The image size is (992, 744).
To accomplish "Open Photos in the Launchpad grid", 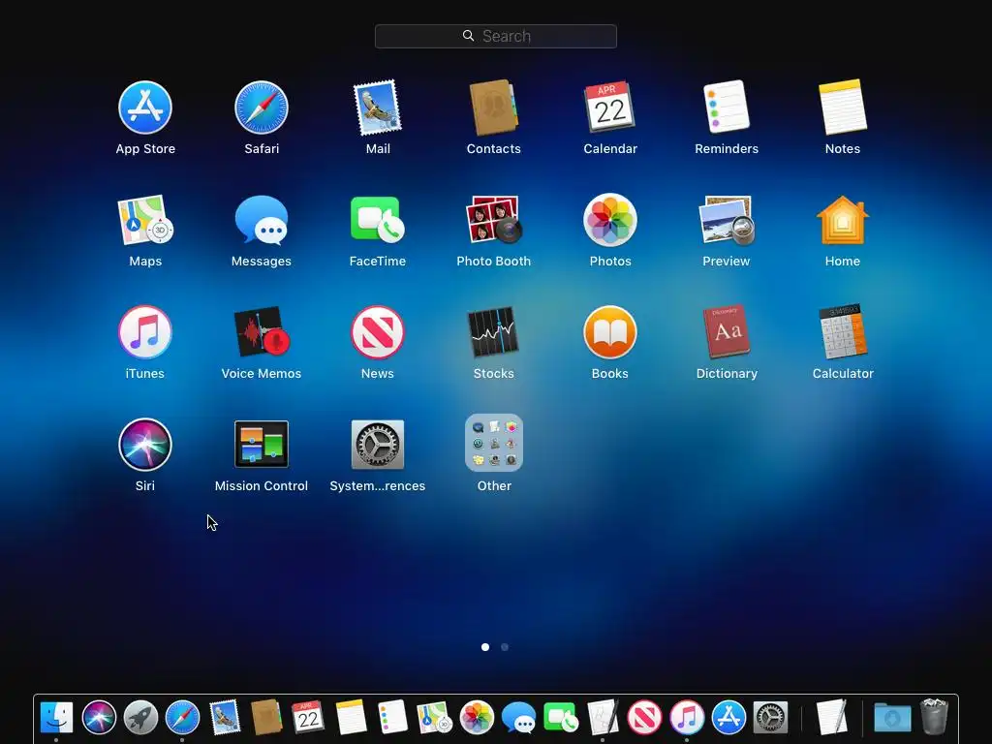I will click(x=610, y=220).
